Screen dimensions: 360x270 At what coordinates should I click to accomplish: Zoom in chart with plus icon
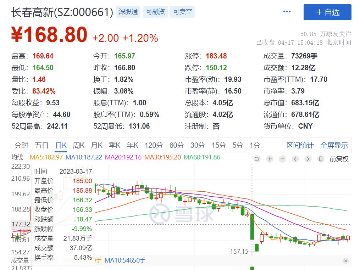click(270, 159)
